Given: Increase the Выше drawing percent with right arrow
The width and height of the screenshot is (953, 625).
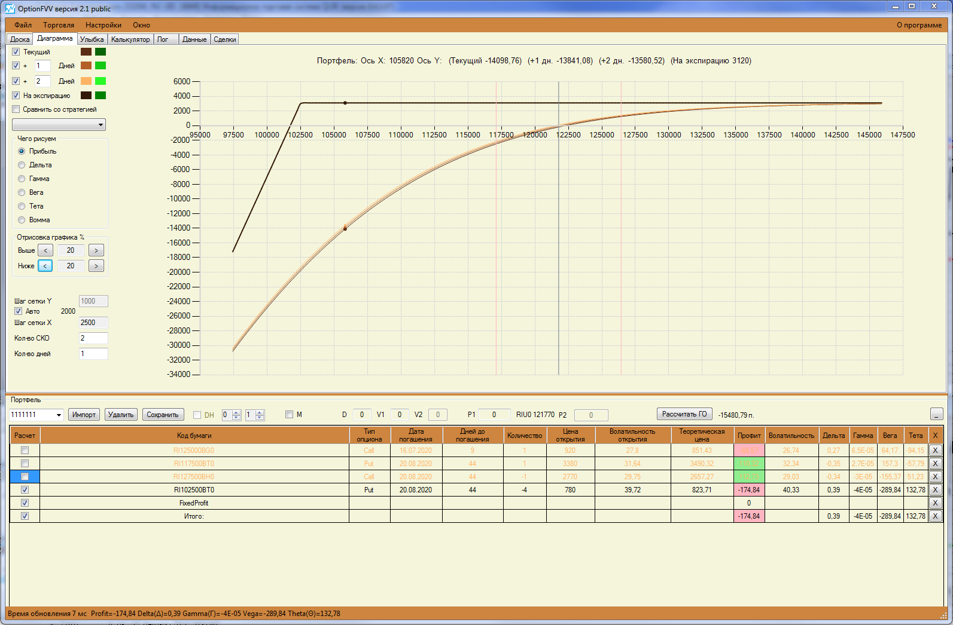Looking at the screenshot, I should 96,250.
